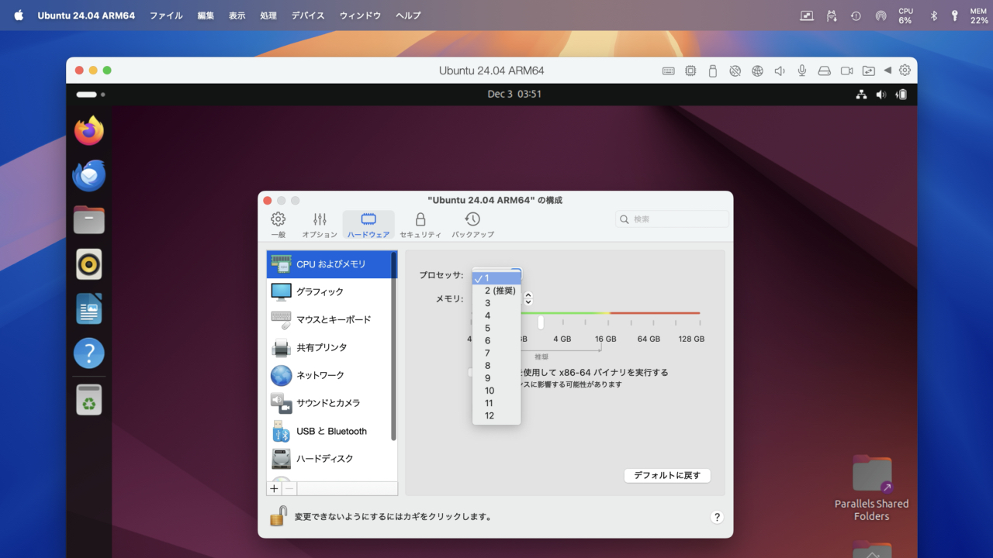Select USB と Bluetooth in hardware list
The width and height of the screenshot is (993, 558).
pos(330,432)
